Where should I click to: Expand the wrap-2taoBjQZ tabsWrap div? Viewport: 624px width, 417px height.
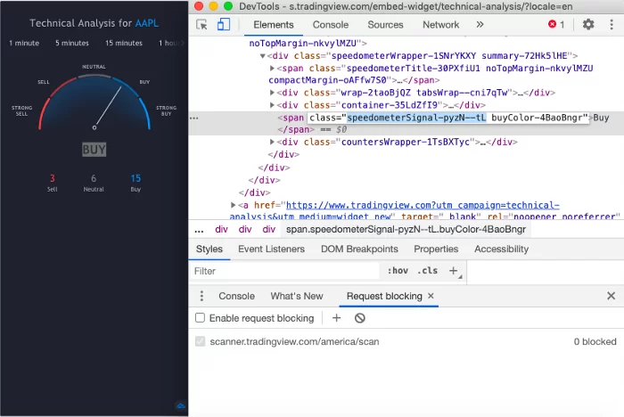point(272,93)
